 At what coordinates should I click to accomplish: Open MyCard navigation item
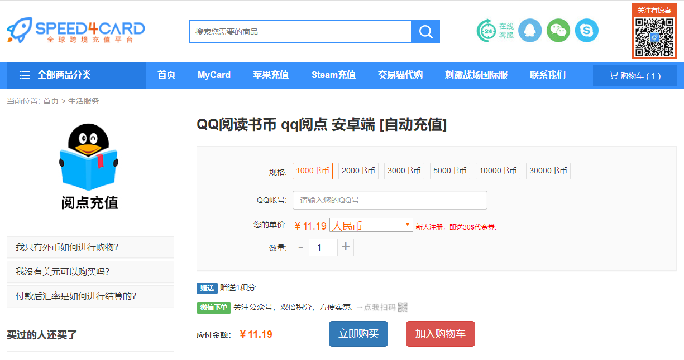coord(214,75)
